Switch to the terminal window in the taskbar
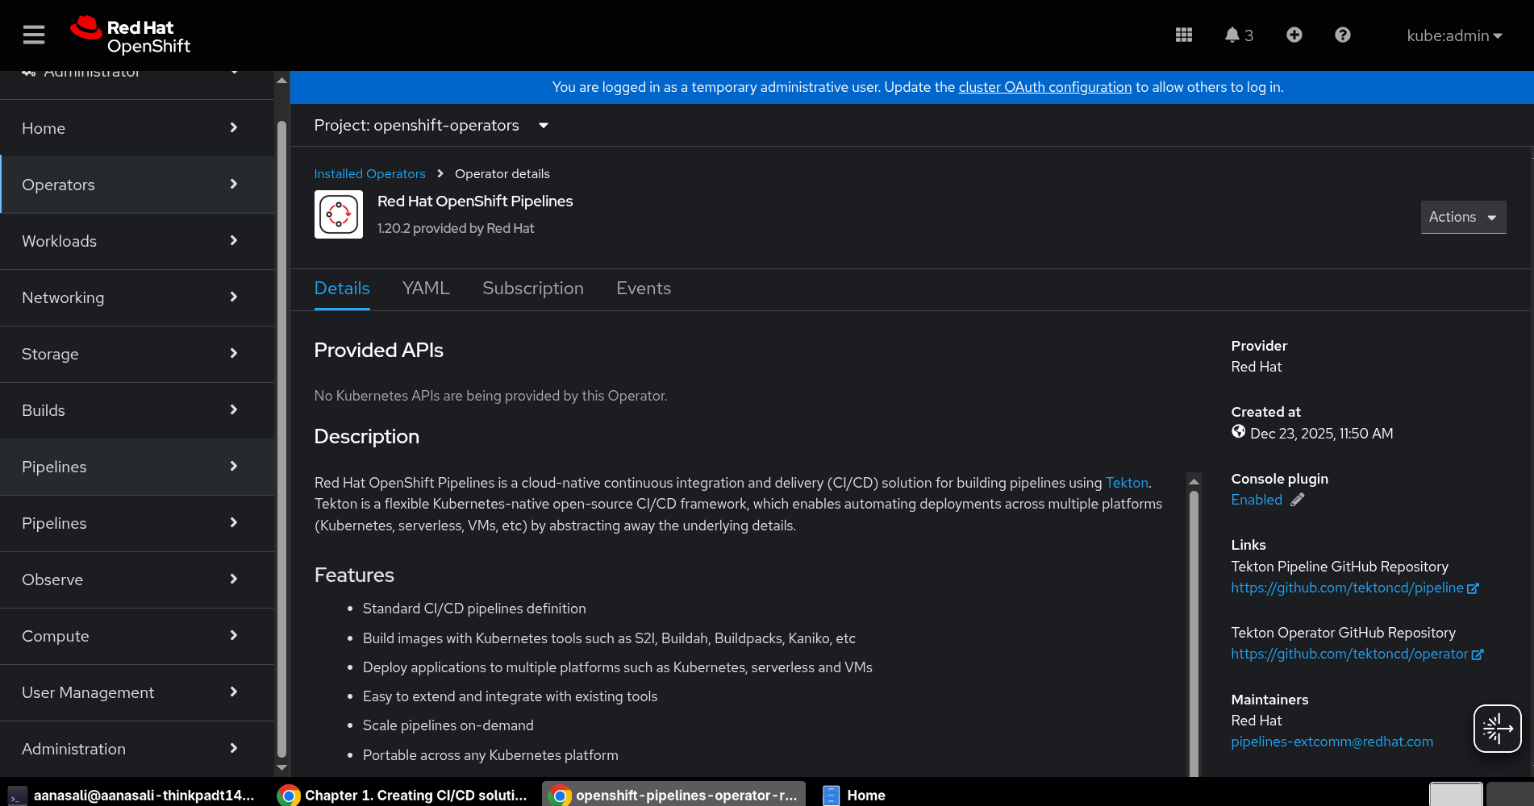 pos(131,796)
